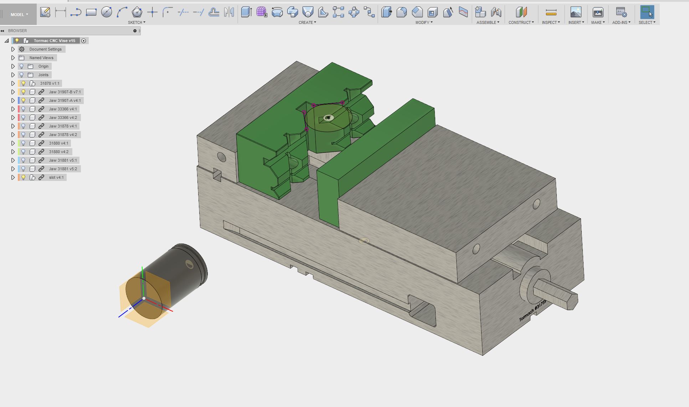
Task: Show the Jaw 33366 v4:1 component
Action: coord(24,109)
